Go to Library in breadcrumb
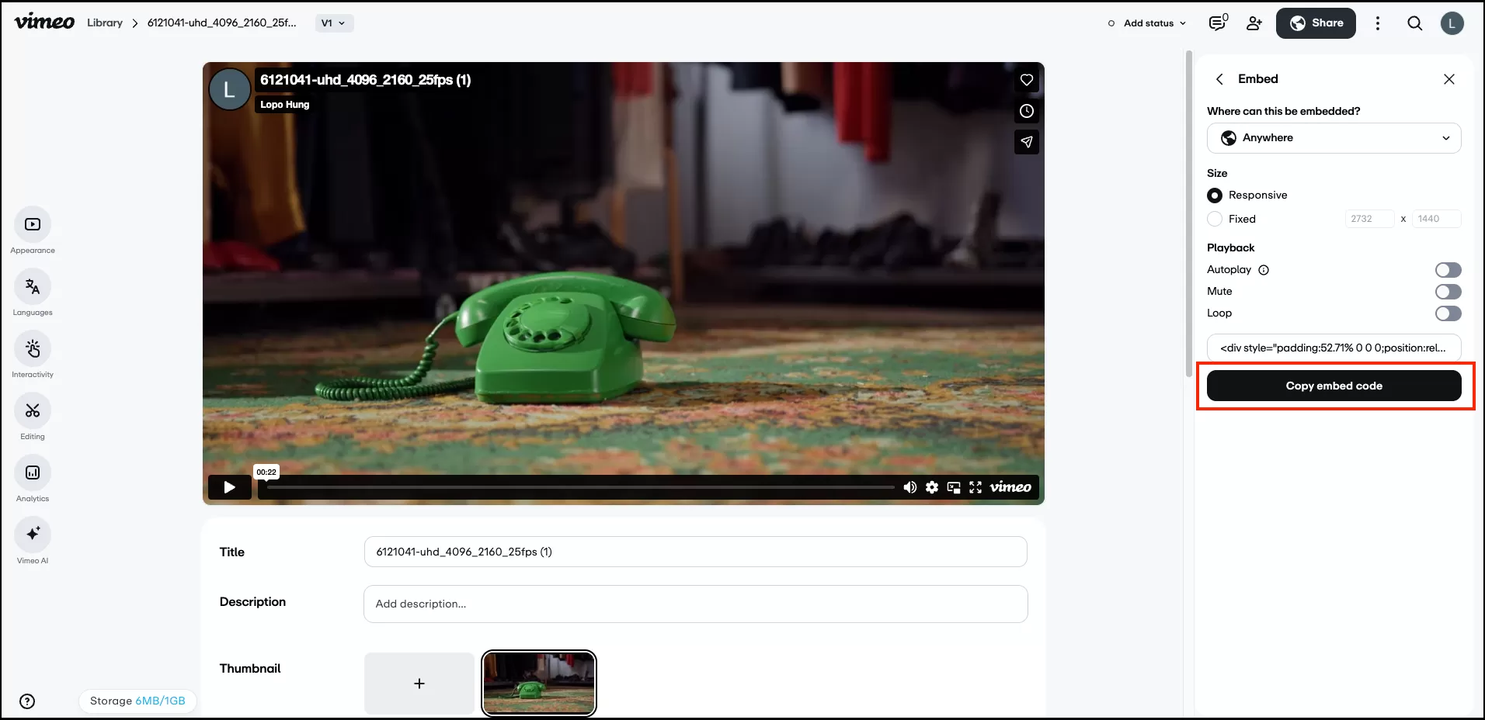This screenshot has height=720, width=1485. [105, 22]
